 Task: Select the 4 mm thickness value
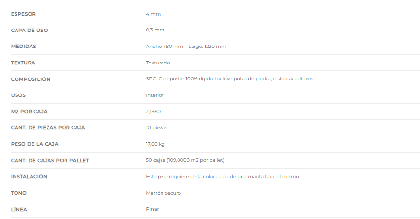tap(153, 14)
